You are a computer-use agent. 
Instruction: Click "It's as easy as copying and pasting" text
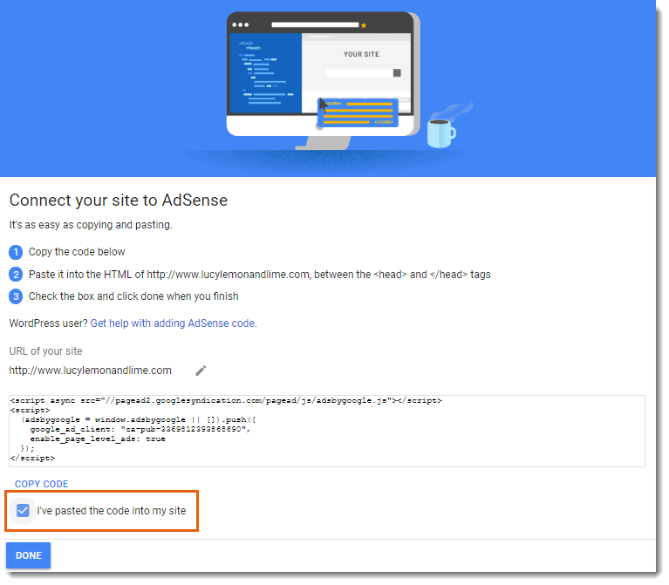pyautogui.click(x=91, y=225)
